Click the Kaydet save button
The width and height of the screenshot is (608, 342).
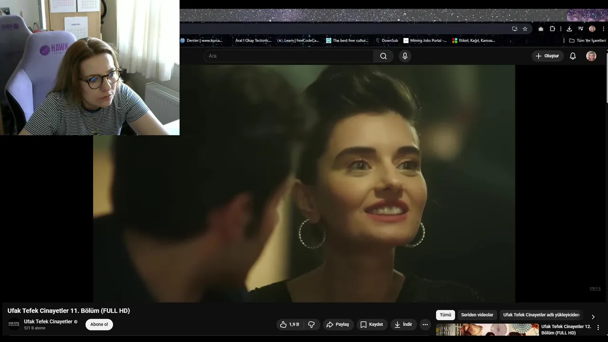coord(371,324)
